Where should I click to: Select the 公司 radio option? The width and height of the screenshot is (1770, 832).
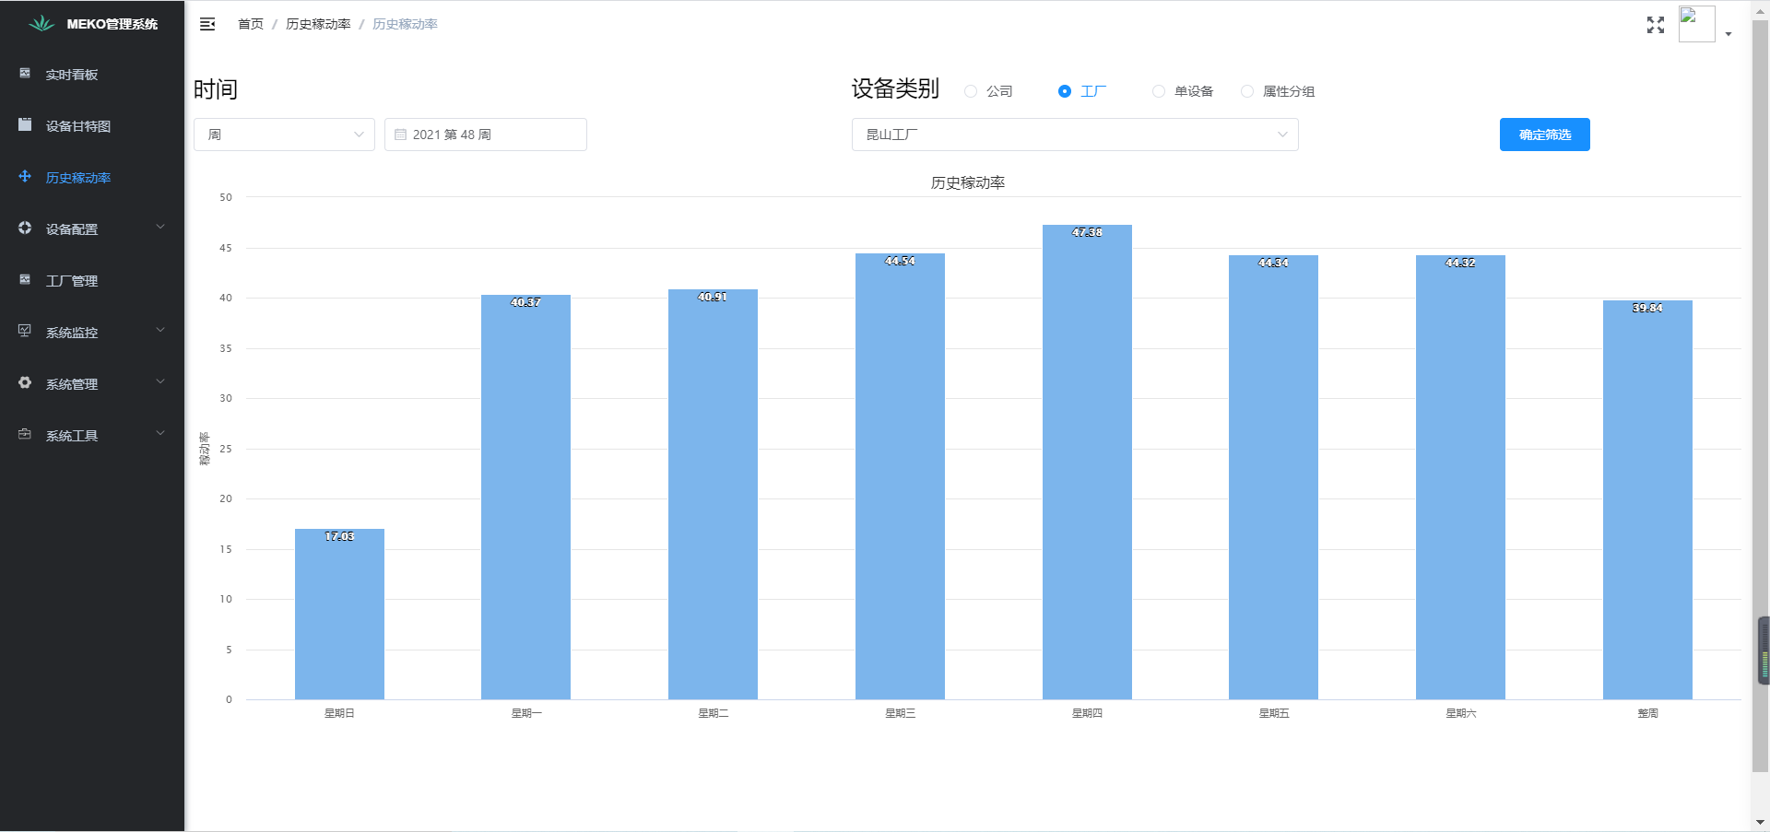[971, 91]
